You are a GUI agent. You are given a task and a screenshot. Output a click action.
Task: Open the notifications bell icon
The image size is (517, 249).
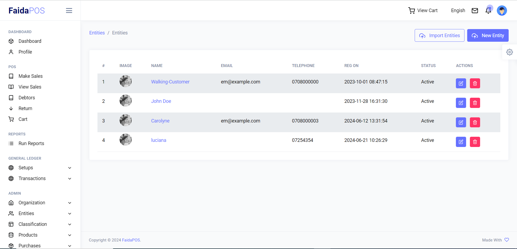click(x=488, y=10)
